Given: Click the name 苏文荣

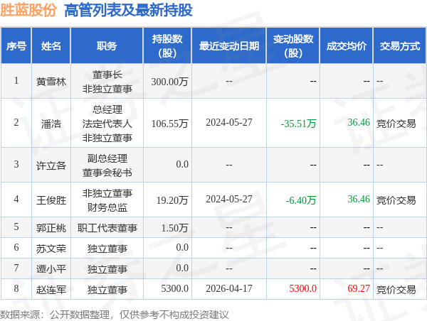Looking at the screenshot, I should (51, 249).
